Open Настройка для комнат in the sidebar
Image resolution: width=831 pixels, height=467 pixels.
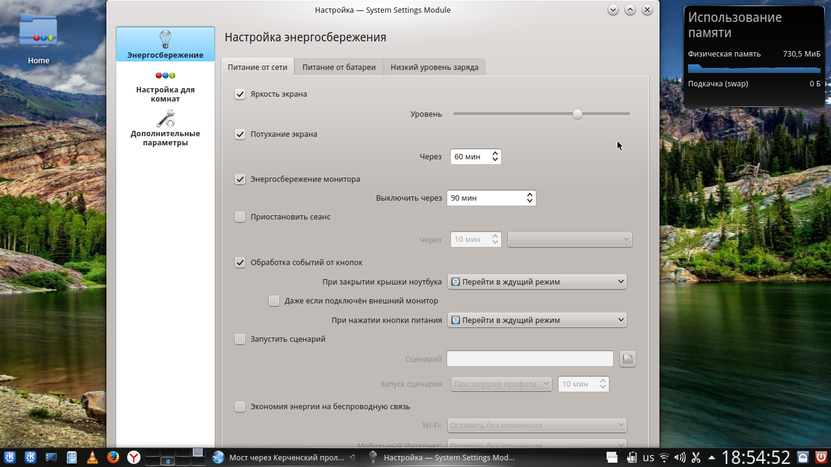(x=165, y=87)
